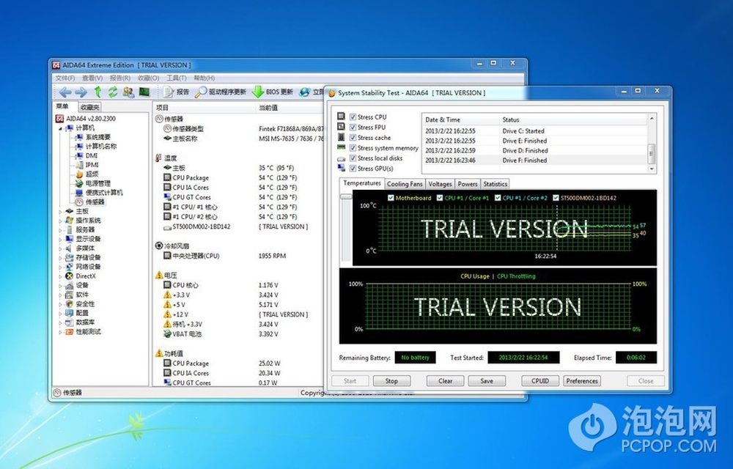
Task: Click the AIDA64 v2.80.2300 root node
Action: tap(91, 119)
